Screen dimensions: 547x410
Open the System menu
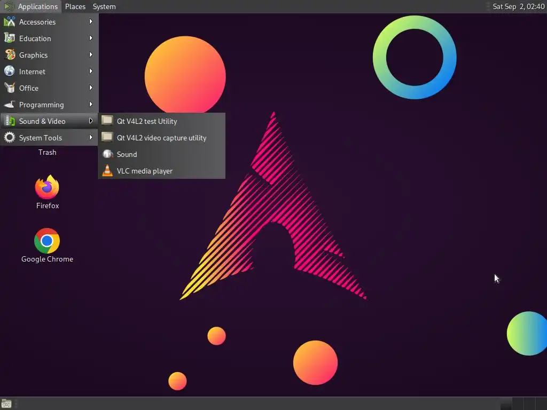point(104,6)
